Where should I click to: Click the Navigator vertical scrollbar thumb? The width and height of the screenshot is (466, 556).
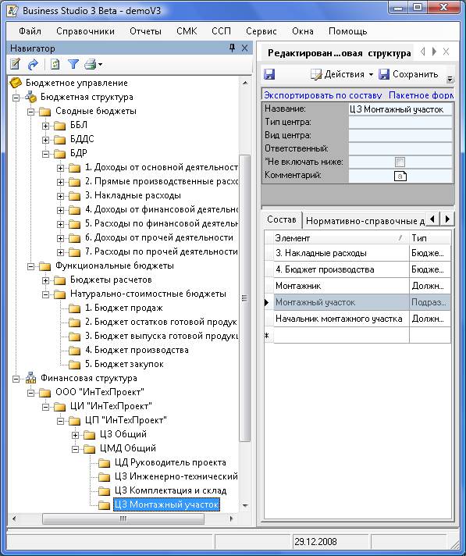(x=245, y=298)
